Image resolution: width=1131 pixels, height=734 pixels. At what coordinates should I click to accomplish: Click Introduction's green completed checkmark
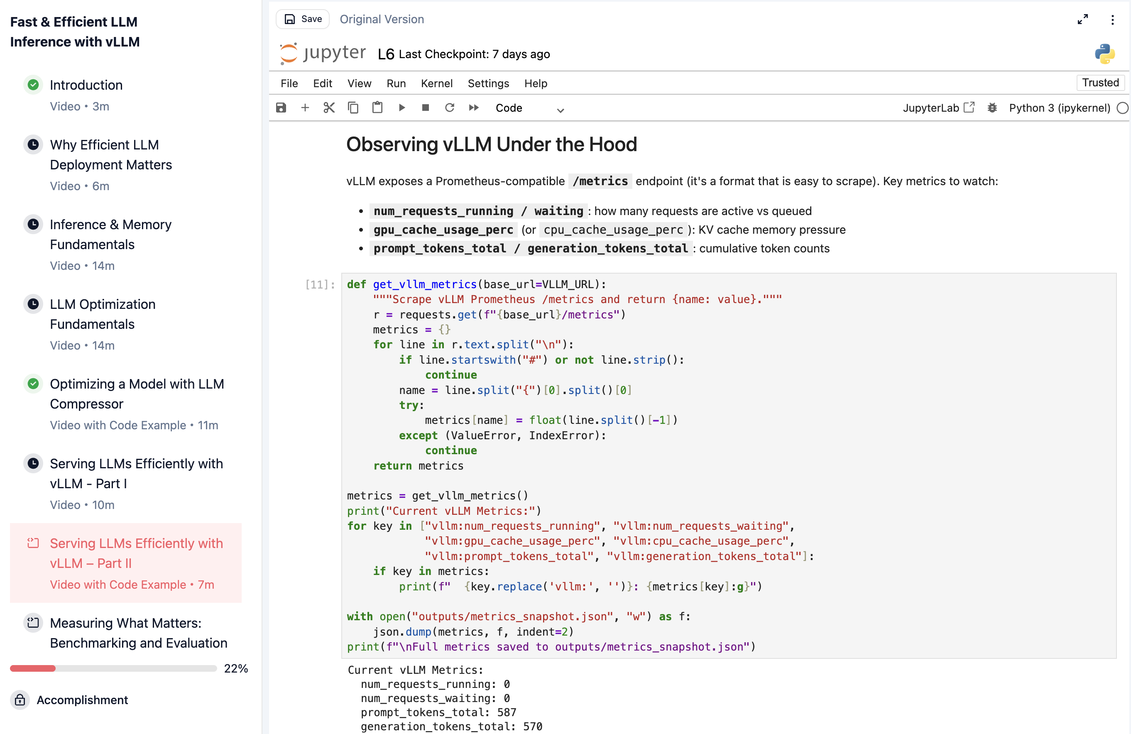(x=33, y=85)
